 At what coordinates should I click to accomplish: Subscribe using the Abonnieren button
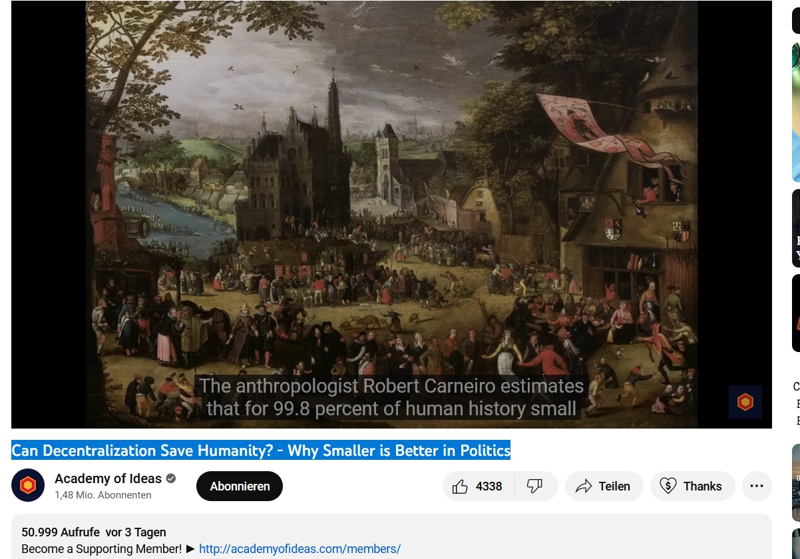pyautogui.click(x=240, y=486)
